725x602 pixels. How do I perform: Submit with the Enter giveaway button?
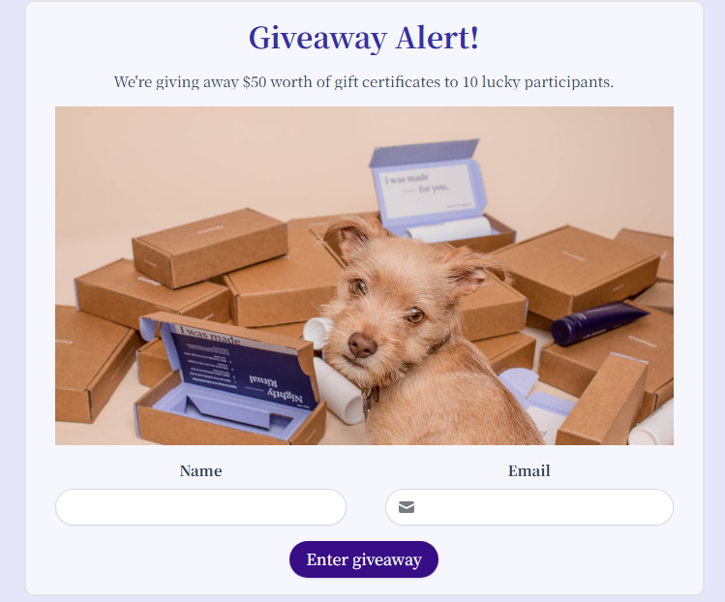364,559
